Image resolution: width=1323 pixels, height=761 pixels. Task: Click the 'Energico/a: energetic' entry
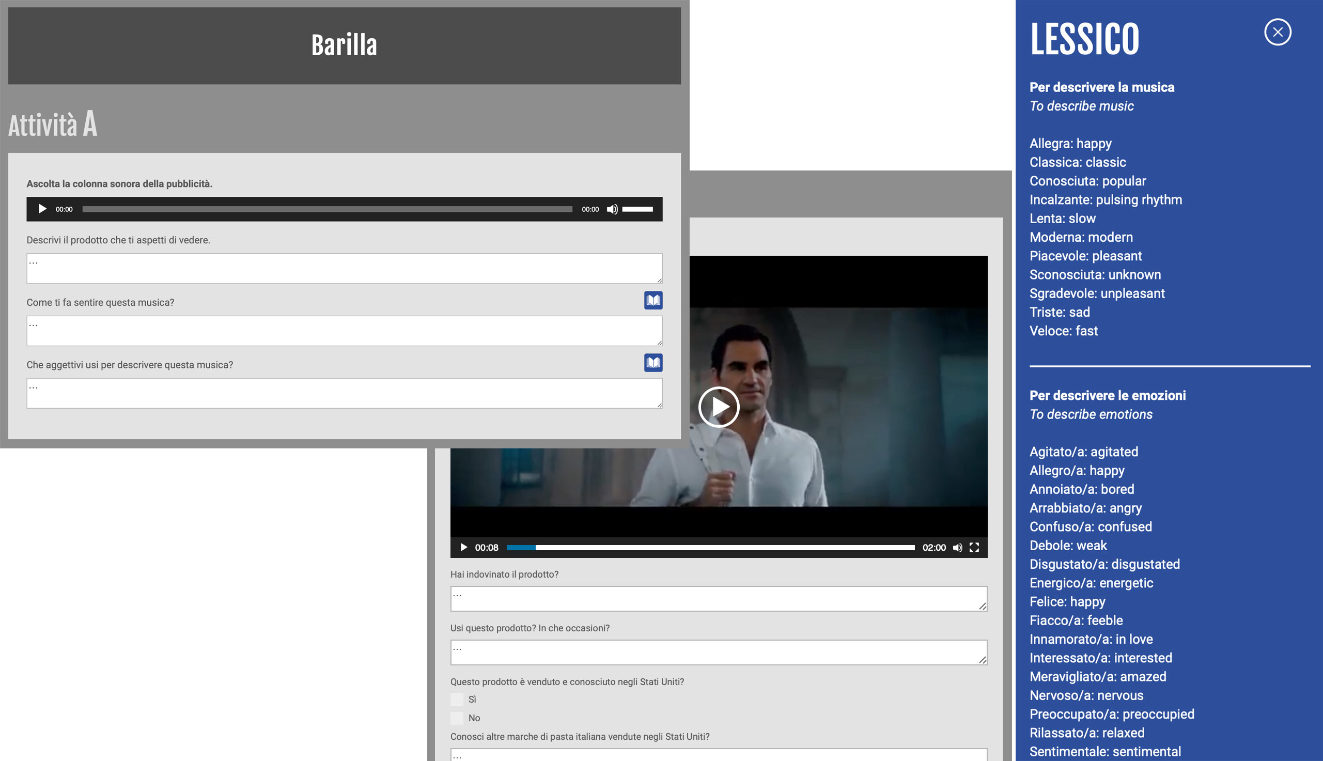(1091, 583)
